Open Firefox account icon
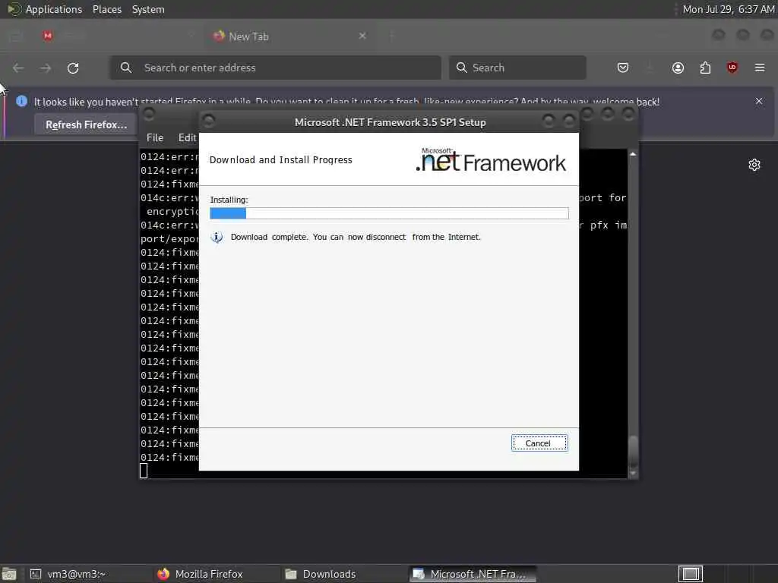Viewport: 778px width, 583px height. (678, 68)
